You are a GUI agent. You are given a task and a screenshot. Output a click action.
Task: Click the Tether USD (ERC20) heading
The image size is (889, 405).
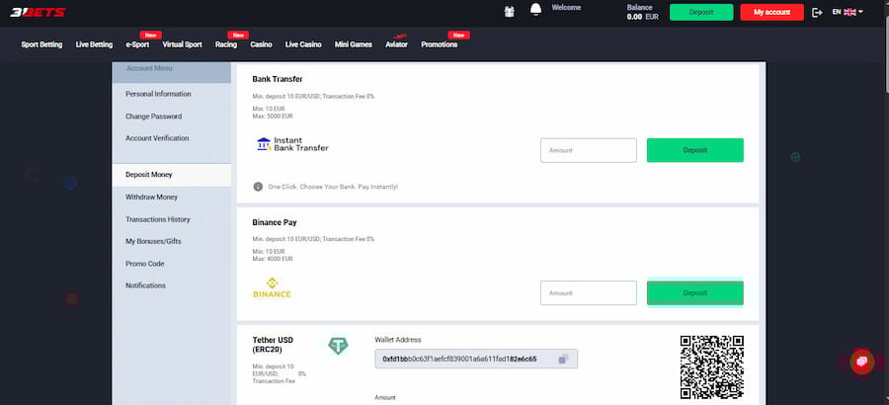273,345
